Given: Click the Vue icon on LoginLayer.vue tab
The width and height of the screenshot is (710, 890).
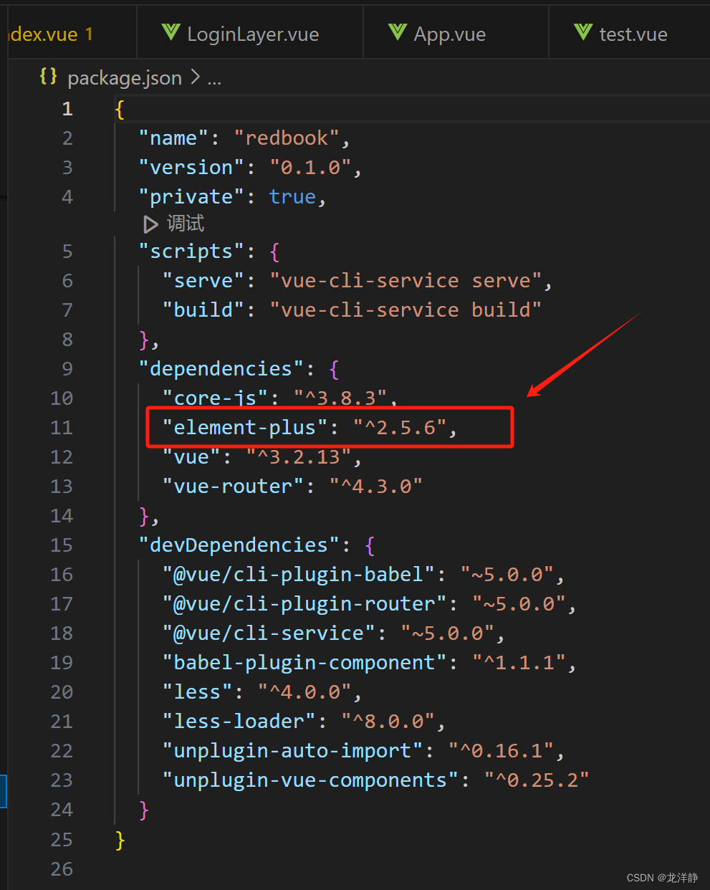Looking at the screenshot, I should click(x=171, y=32).
